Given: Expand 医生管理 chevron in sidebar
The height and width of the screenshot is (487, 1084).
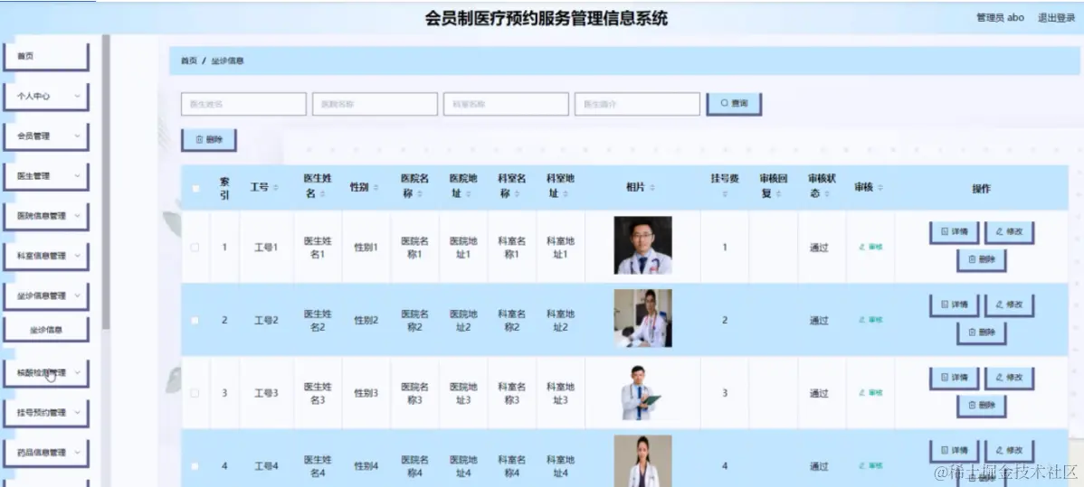Looking at the screenshot, I should [78, 175].
